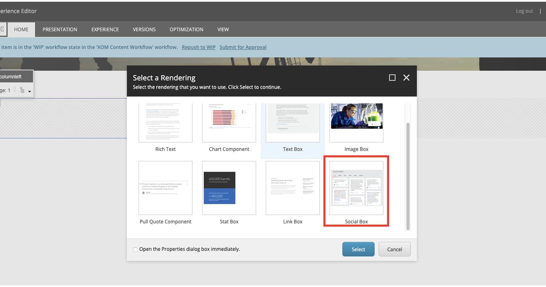546x287 pixels.
Task: Go to the VERSIONS tab
Action: tap(144, 29)
